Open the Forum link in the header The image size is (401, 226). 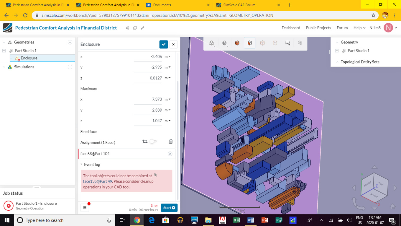click(x=342, y=28)
